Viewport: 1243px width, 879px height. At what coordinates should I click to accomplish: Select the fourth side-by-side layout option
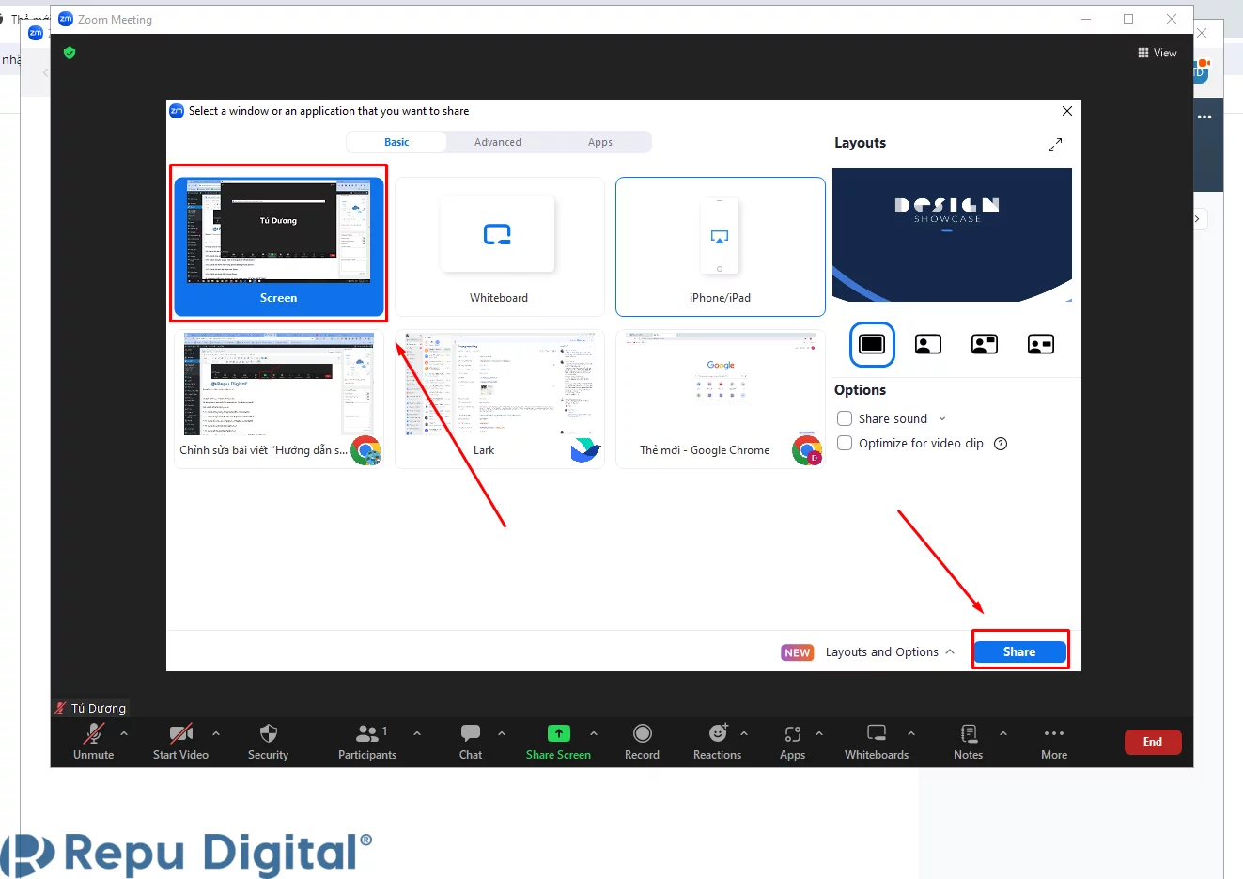click(x=1041, y=344)
